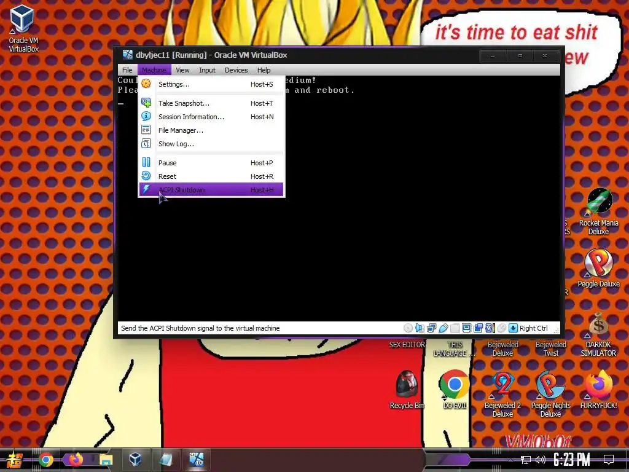
Task: Select the THIS LANGUAGE... desktop label
Action: point(455,349)
